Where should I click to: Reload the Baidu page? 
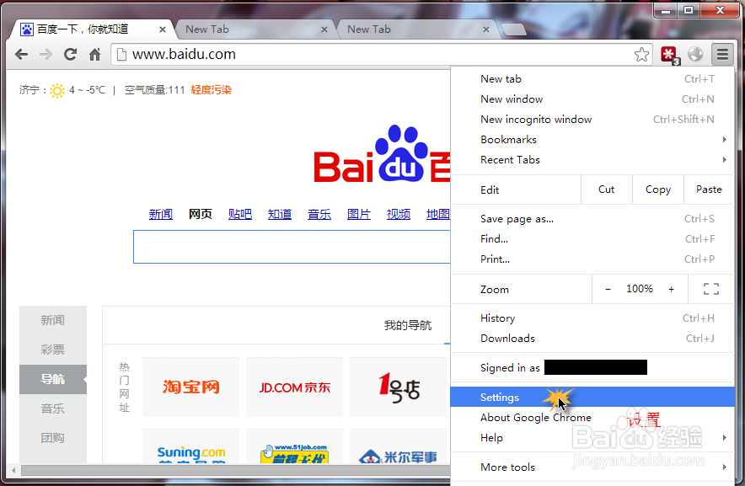point(70,55)
